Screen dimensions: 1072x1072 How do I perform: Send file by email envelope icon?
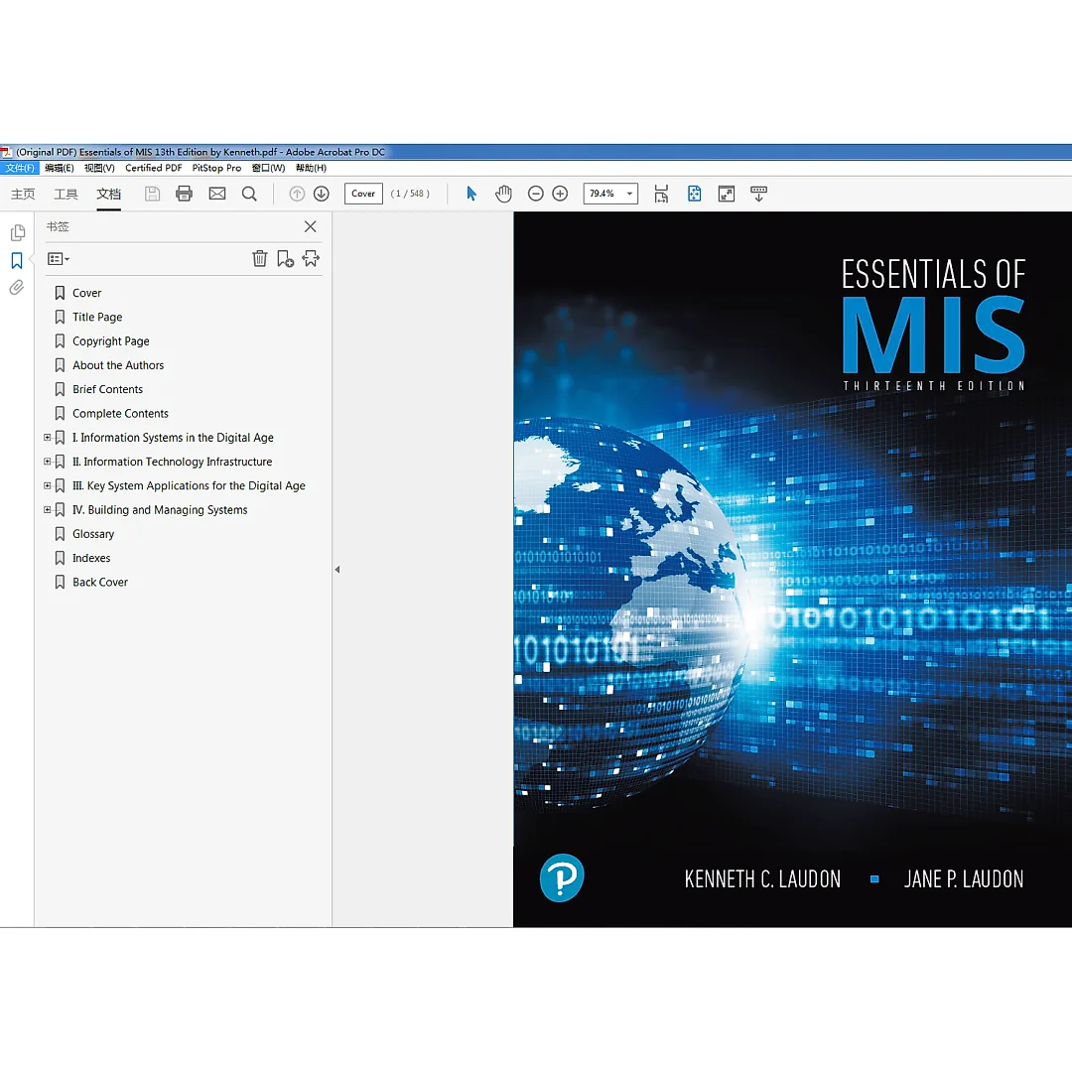coord(216,194)
